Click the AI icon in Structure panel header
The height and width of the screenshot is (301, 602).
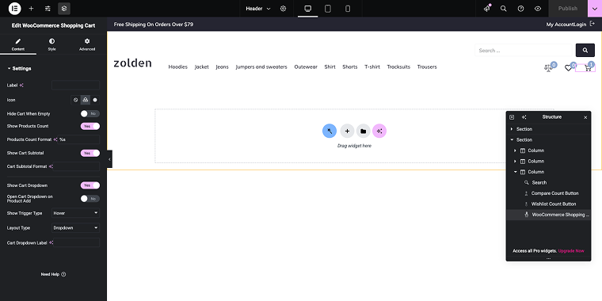tap(524, 117)
